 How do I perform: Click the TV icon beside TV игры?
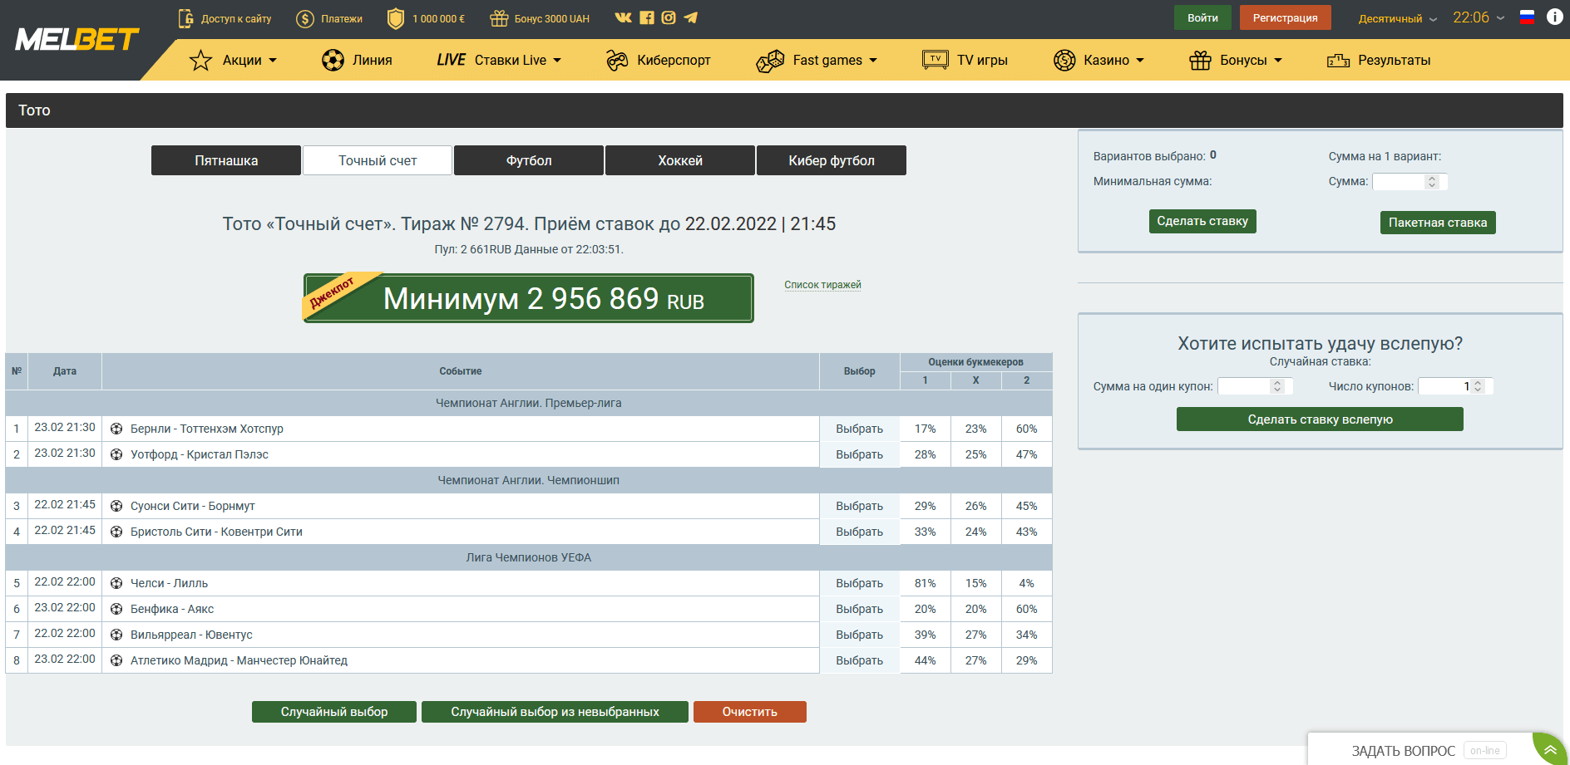tap(936, 60)
